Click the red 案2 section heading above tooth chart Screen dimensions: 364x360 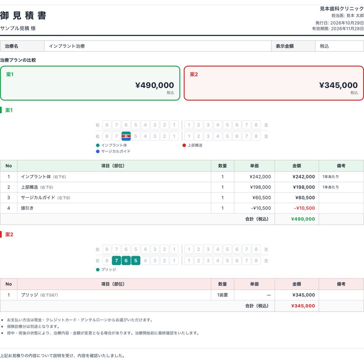point(9,235)
